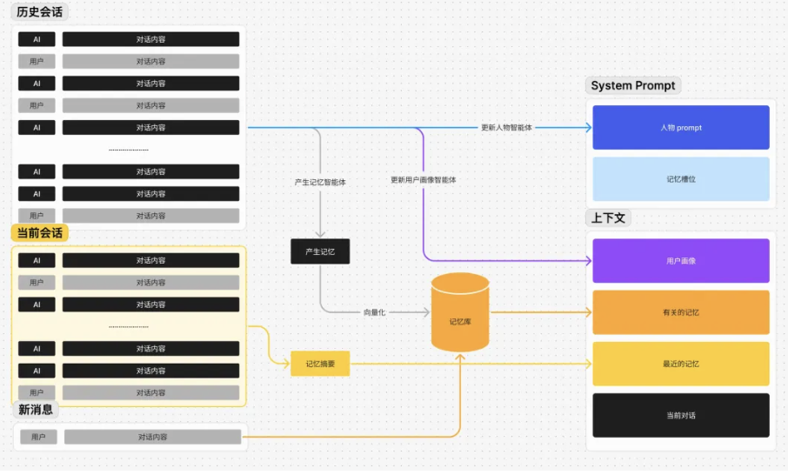Select the yellow 记忆摘要 node

pos(320,364)
